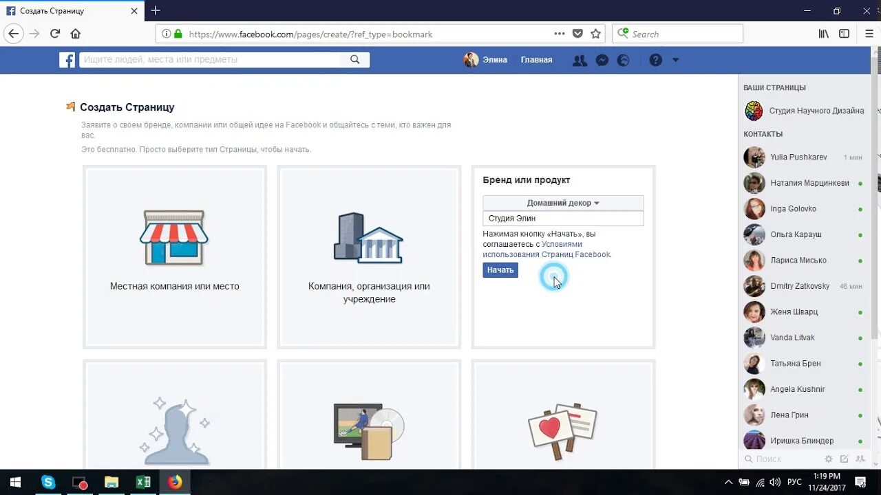Click the page name field Студия Элин
This screenshot has height=495, width=881.
[563, 218]
